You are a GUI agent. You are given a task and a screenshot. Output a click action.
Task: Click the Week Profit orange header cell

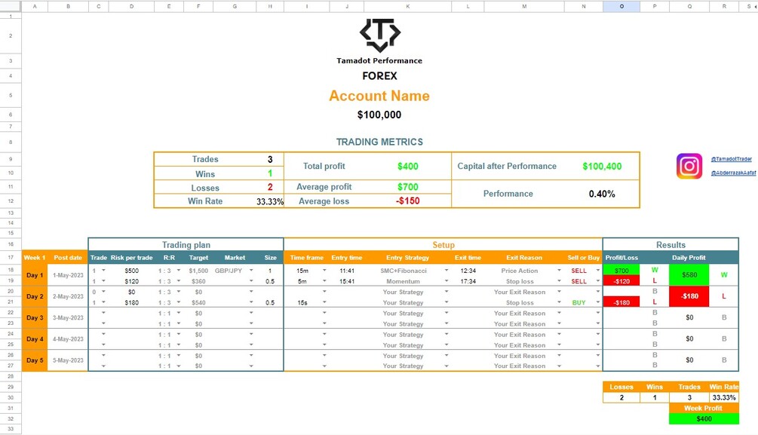704,408
